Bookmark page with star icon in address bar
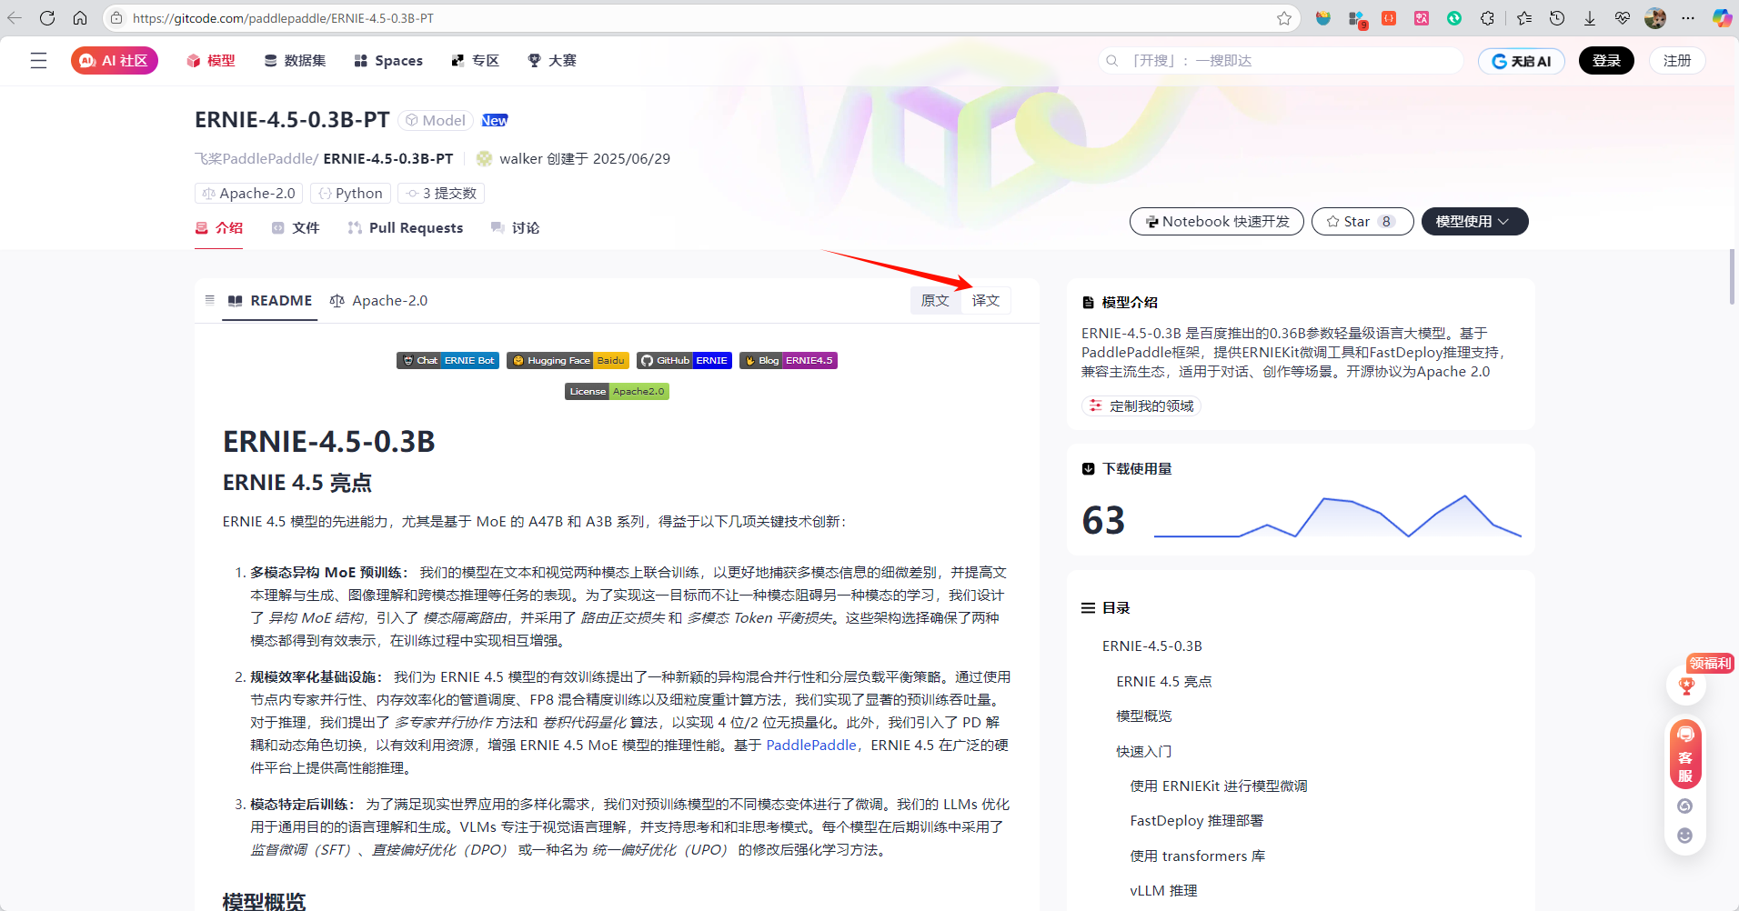Viewport: 1739px width, 911px height. coord(1284,18)
